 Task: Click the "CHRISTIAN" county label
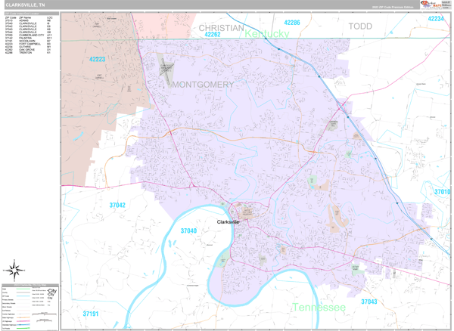click(x=221, y=28)
